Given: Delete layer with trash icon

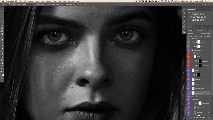Looking at the screenshot, I should click(209, 118).
